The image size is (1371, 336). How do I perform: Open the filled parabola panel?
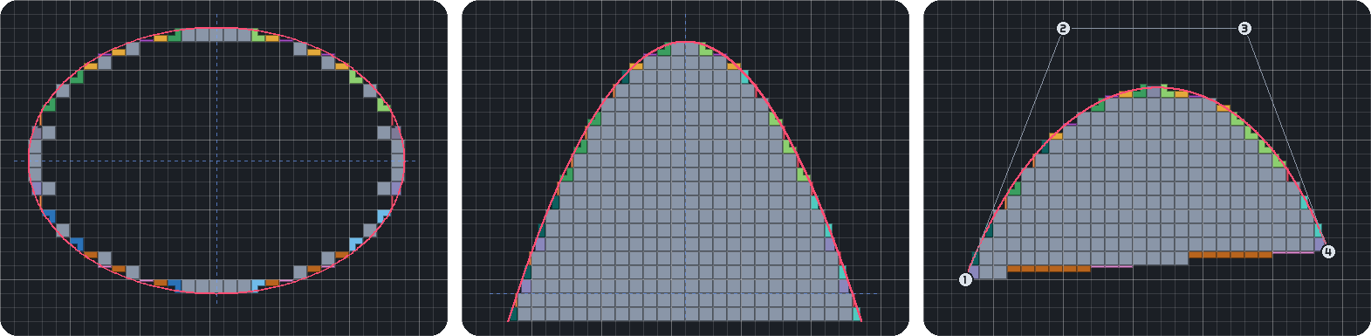pos(685,168)
